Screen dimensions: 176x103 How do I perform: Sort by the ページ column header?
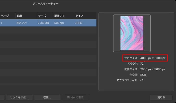(5, 16)
